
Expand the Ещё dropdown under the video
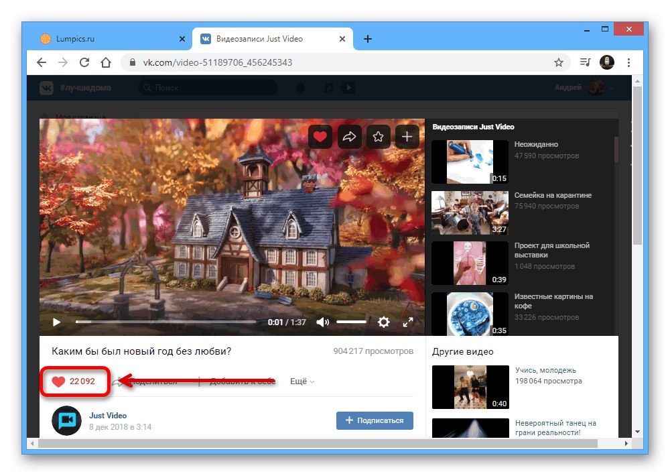[x=302, y=381]
